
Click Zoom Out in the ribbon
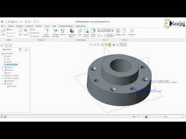coord(34,33)
